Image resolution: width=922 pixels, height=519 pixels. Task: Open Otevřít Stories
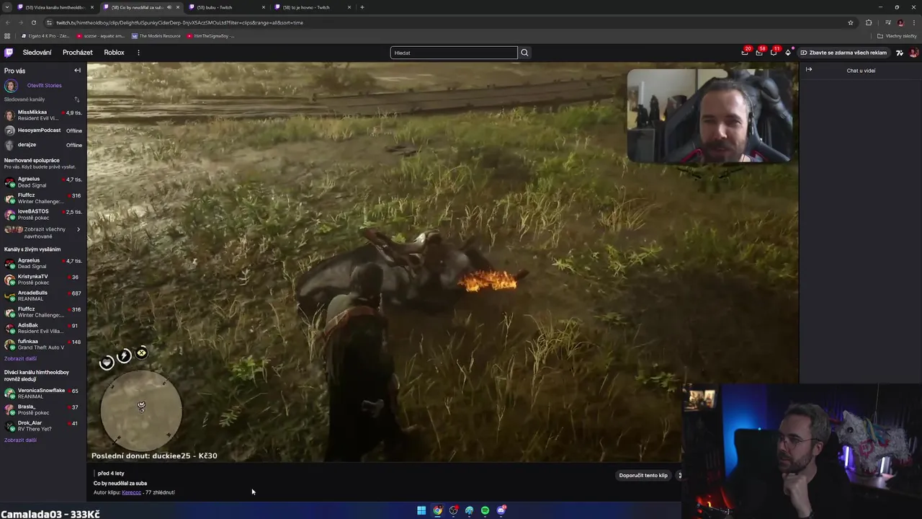click(x=44, y=85)
